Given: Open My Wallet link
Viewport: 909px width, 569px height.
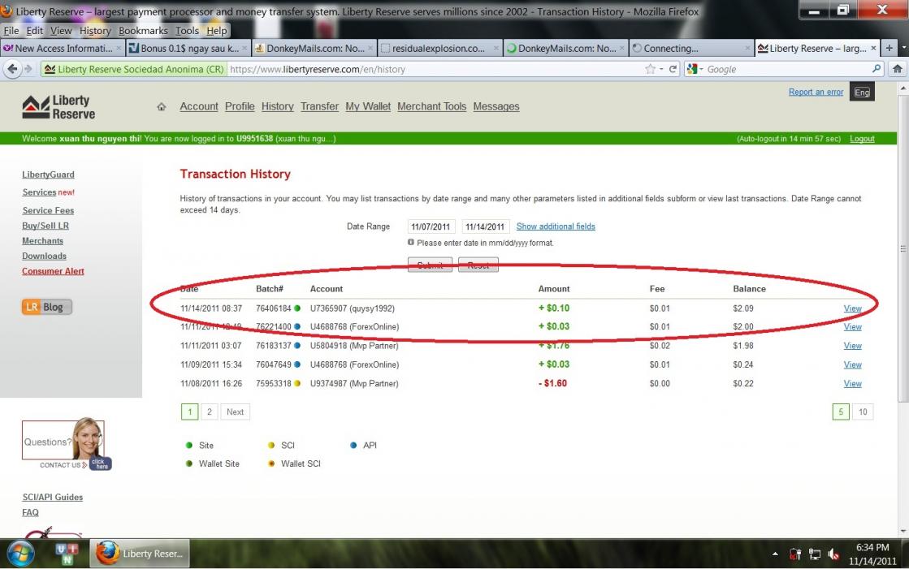Looking at the screenshot, I should 368,106.
